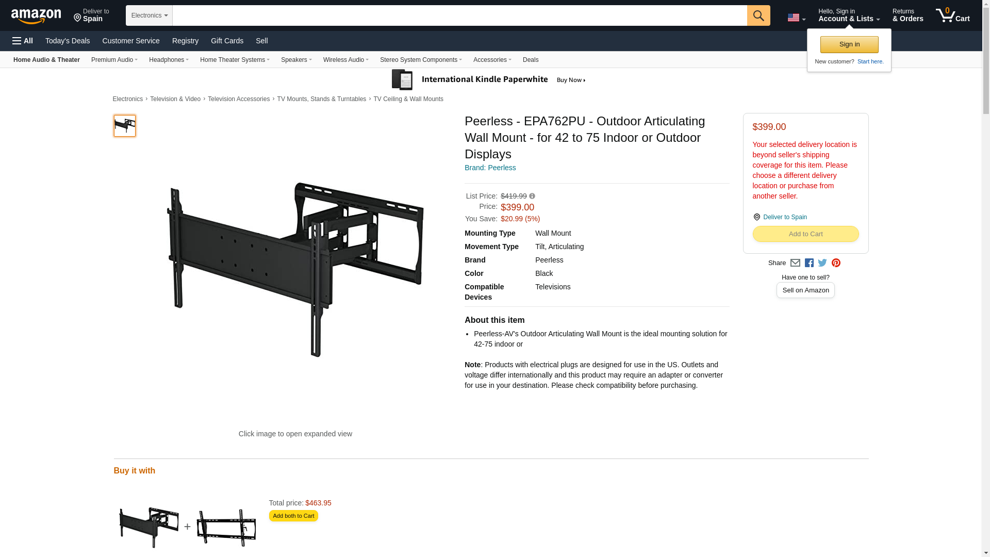
Task: Click the yellow Sign in button
Action: (x=849, y=44)
